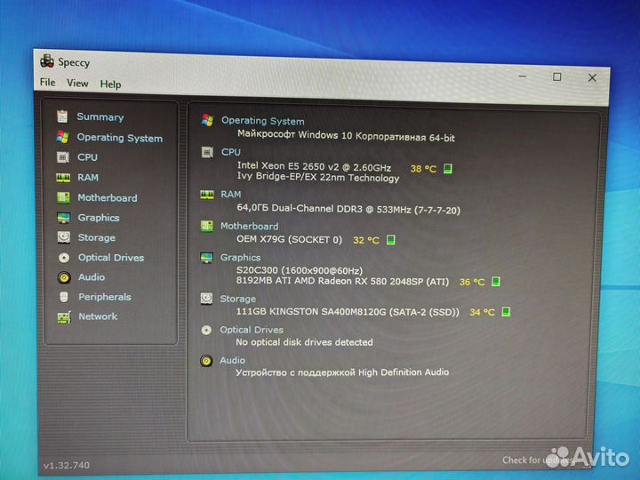Select Operating System in the sidebar
The image size is (640, 480).
pos(120,138)
